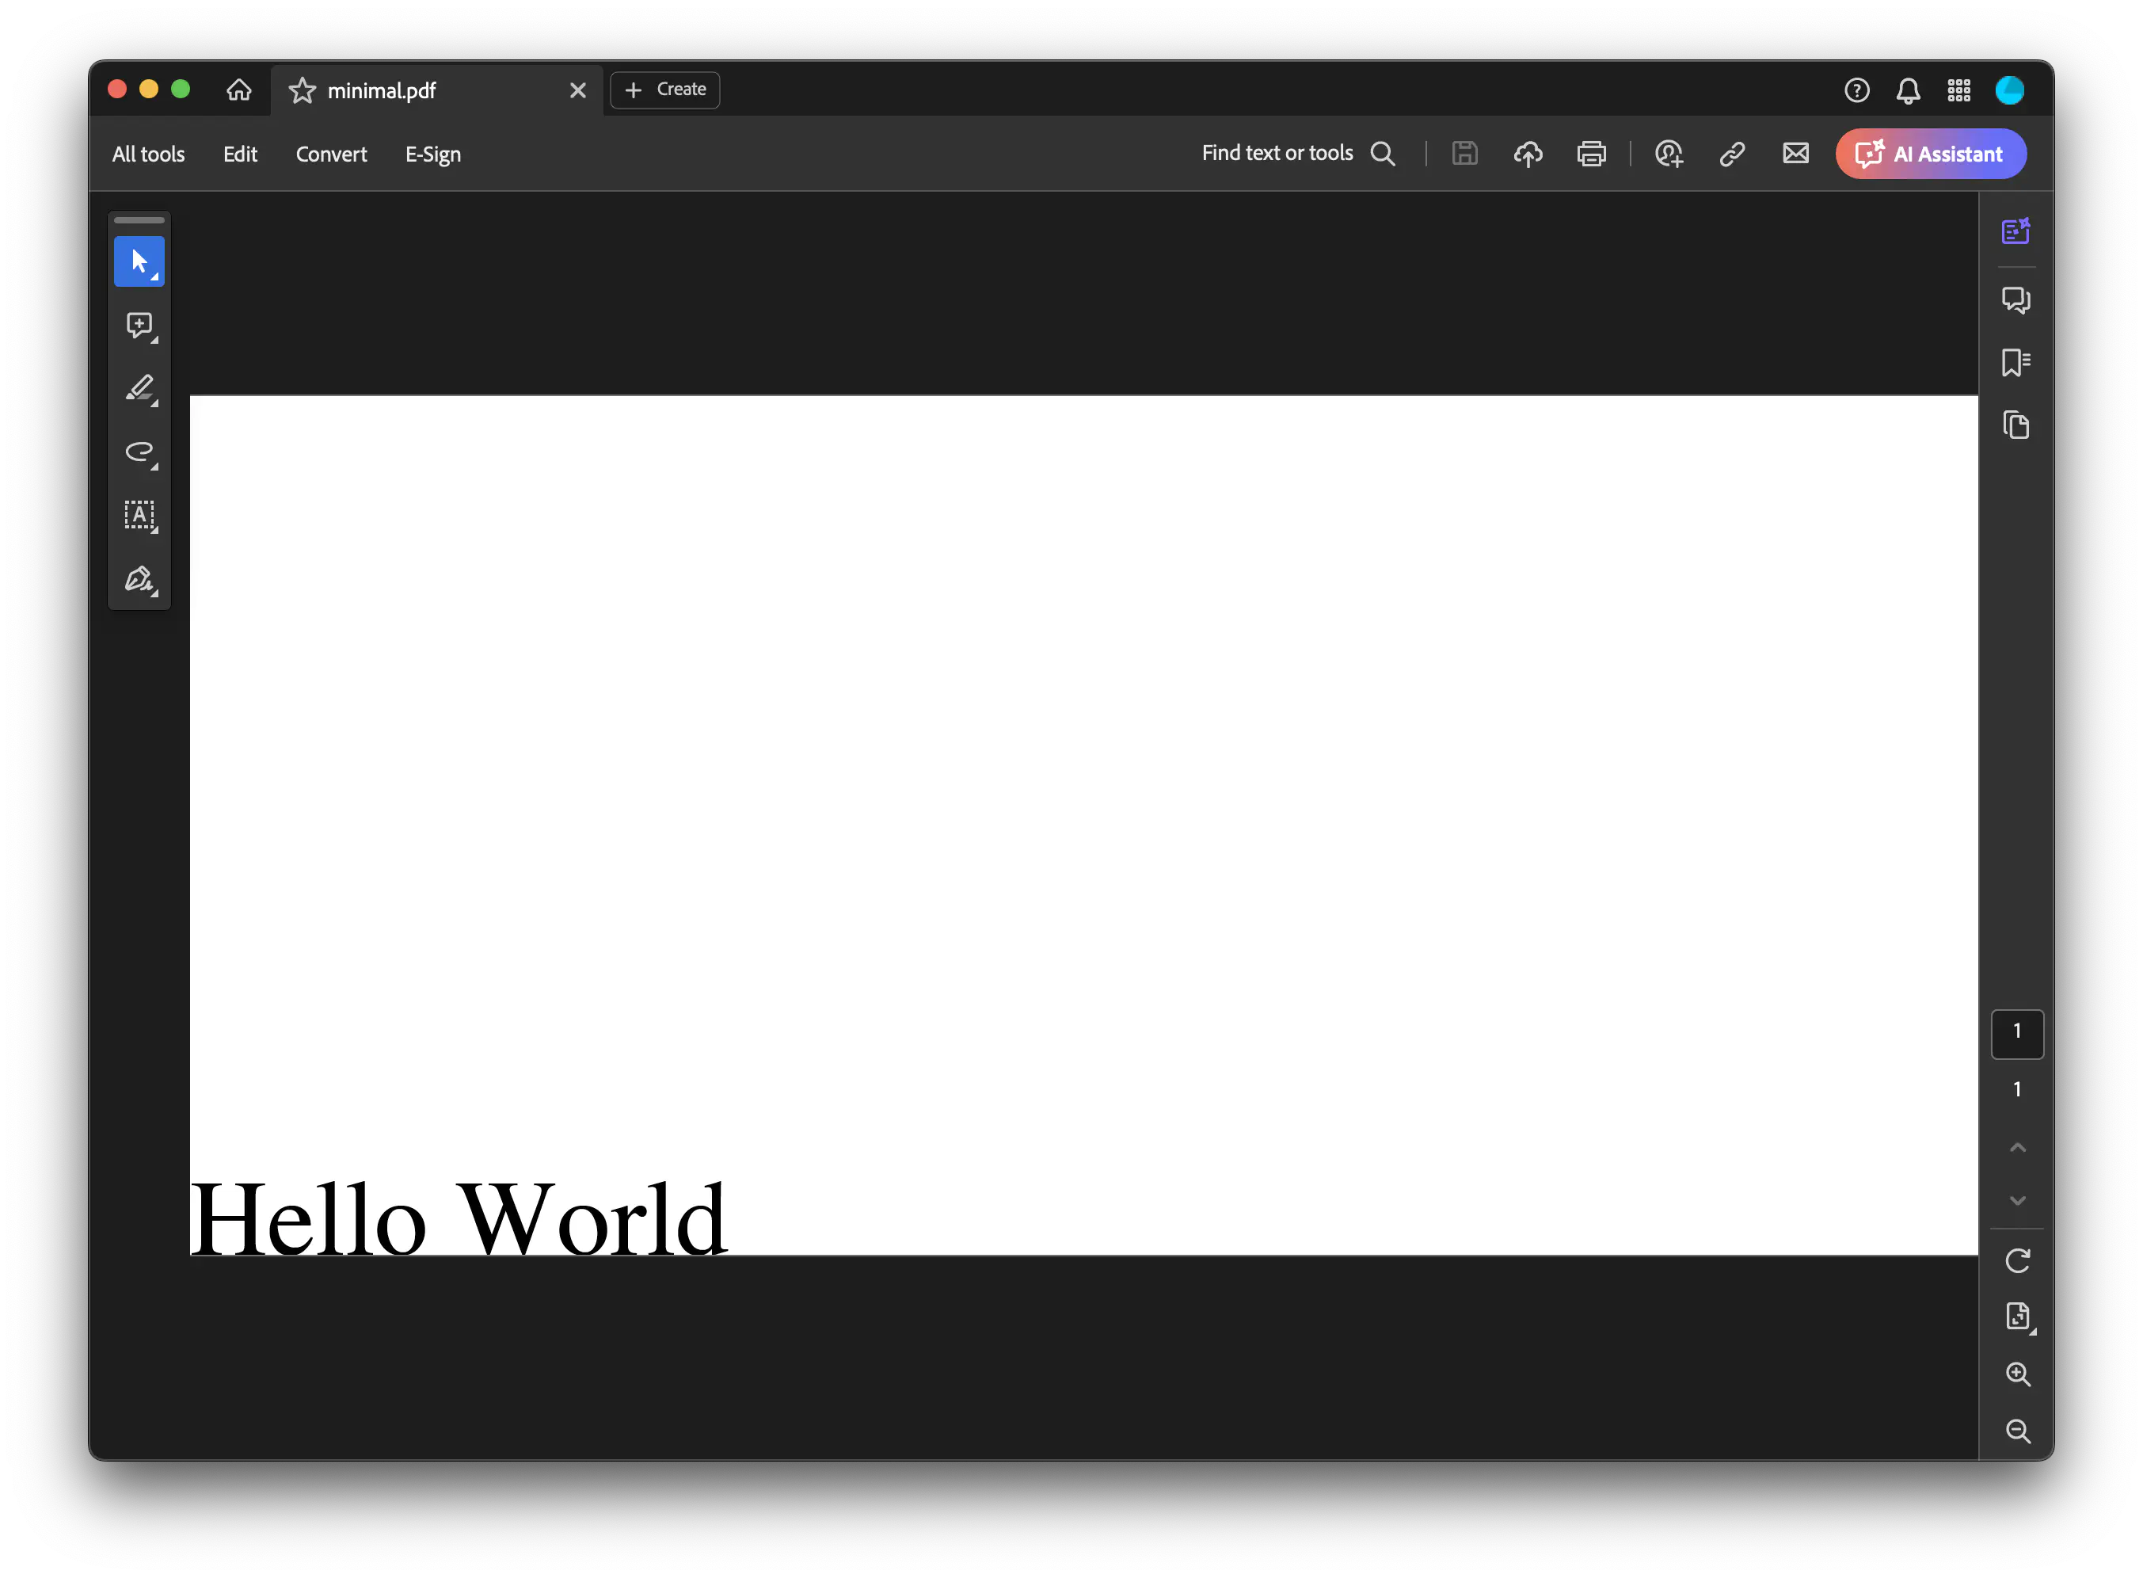Open the Convert menu
Viewport: 2143px width, 1578px height.
331,154
